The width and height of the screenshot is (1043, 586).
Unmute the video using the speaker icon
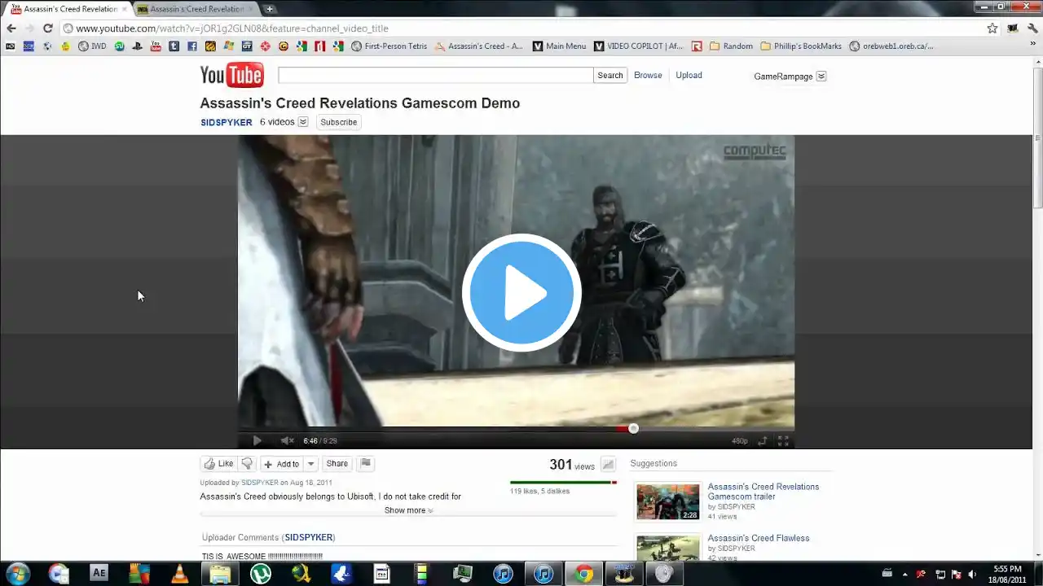[287, 440]
